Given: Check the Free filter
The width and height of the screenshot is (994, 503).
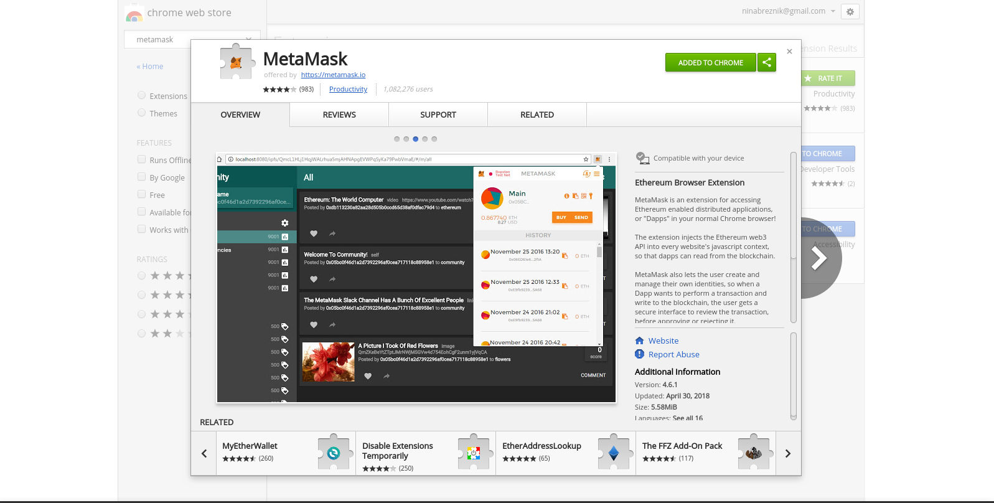Looking at the screenshot, I should tap(141, 194).
